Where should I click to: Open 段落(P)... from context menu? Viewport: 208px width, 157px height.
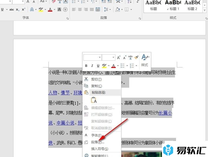[102, 142]
